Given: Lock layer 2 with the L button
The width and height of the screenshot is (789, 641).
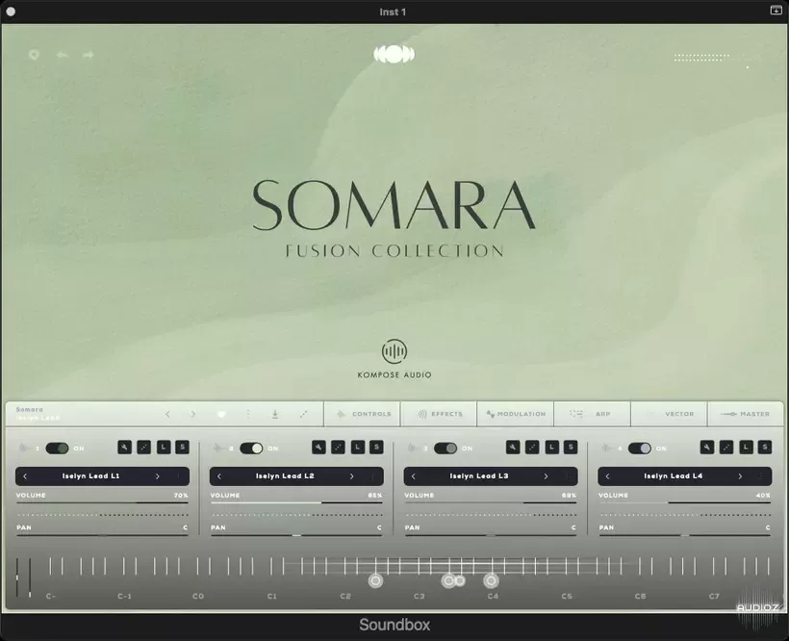Looking at the screenshot, I should (358, 447).
